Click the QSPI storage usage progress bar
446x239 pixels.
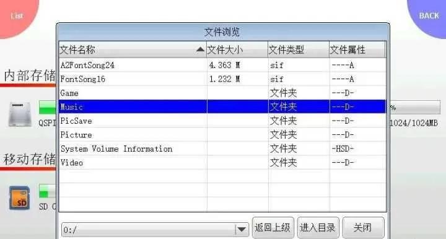point(48,107)
